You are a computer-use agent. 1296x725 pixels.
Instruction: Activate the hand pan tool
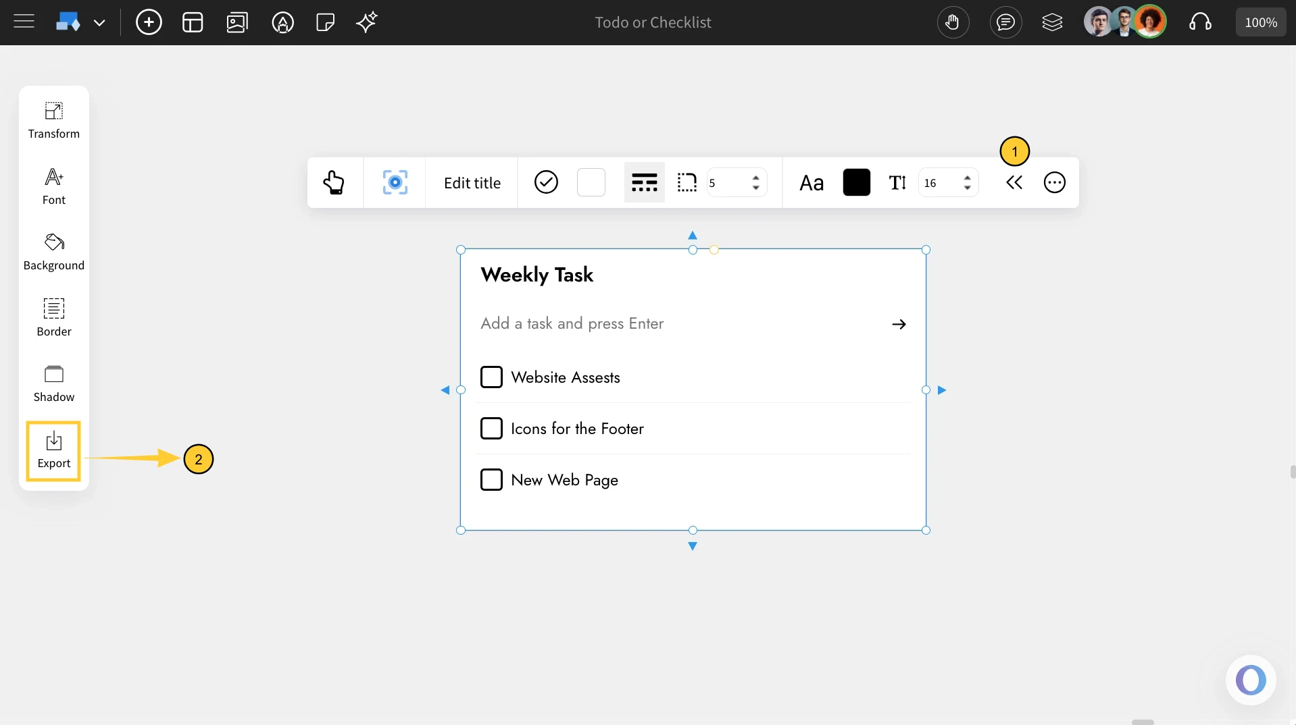click(x=953, y=22)
